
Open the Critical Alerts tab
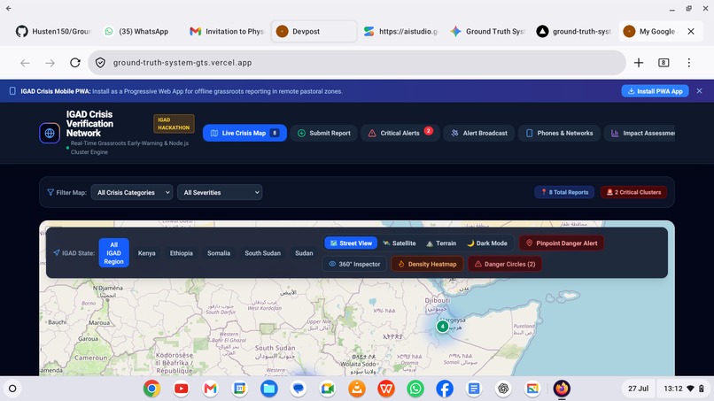tap(400, 133)
